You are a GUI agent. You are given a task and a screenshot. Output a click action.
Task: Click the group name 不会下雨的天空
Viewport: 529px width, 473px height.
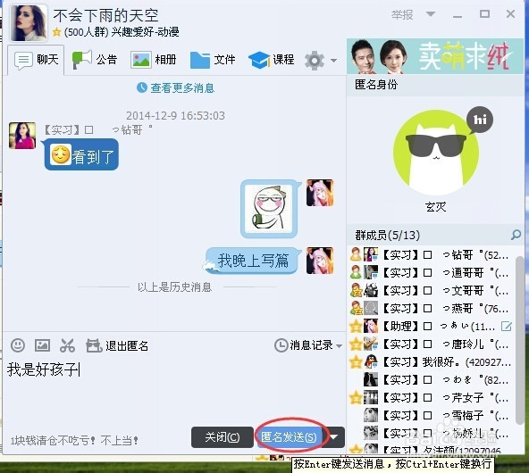click(x=105, y=15)
